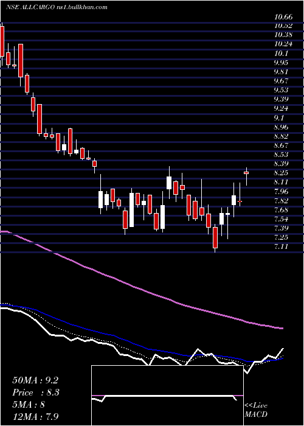Click the 10.1 price axis label
Image resolution: width=304 pixels, height=426 pixels.
(281, 54)
